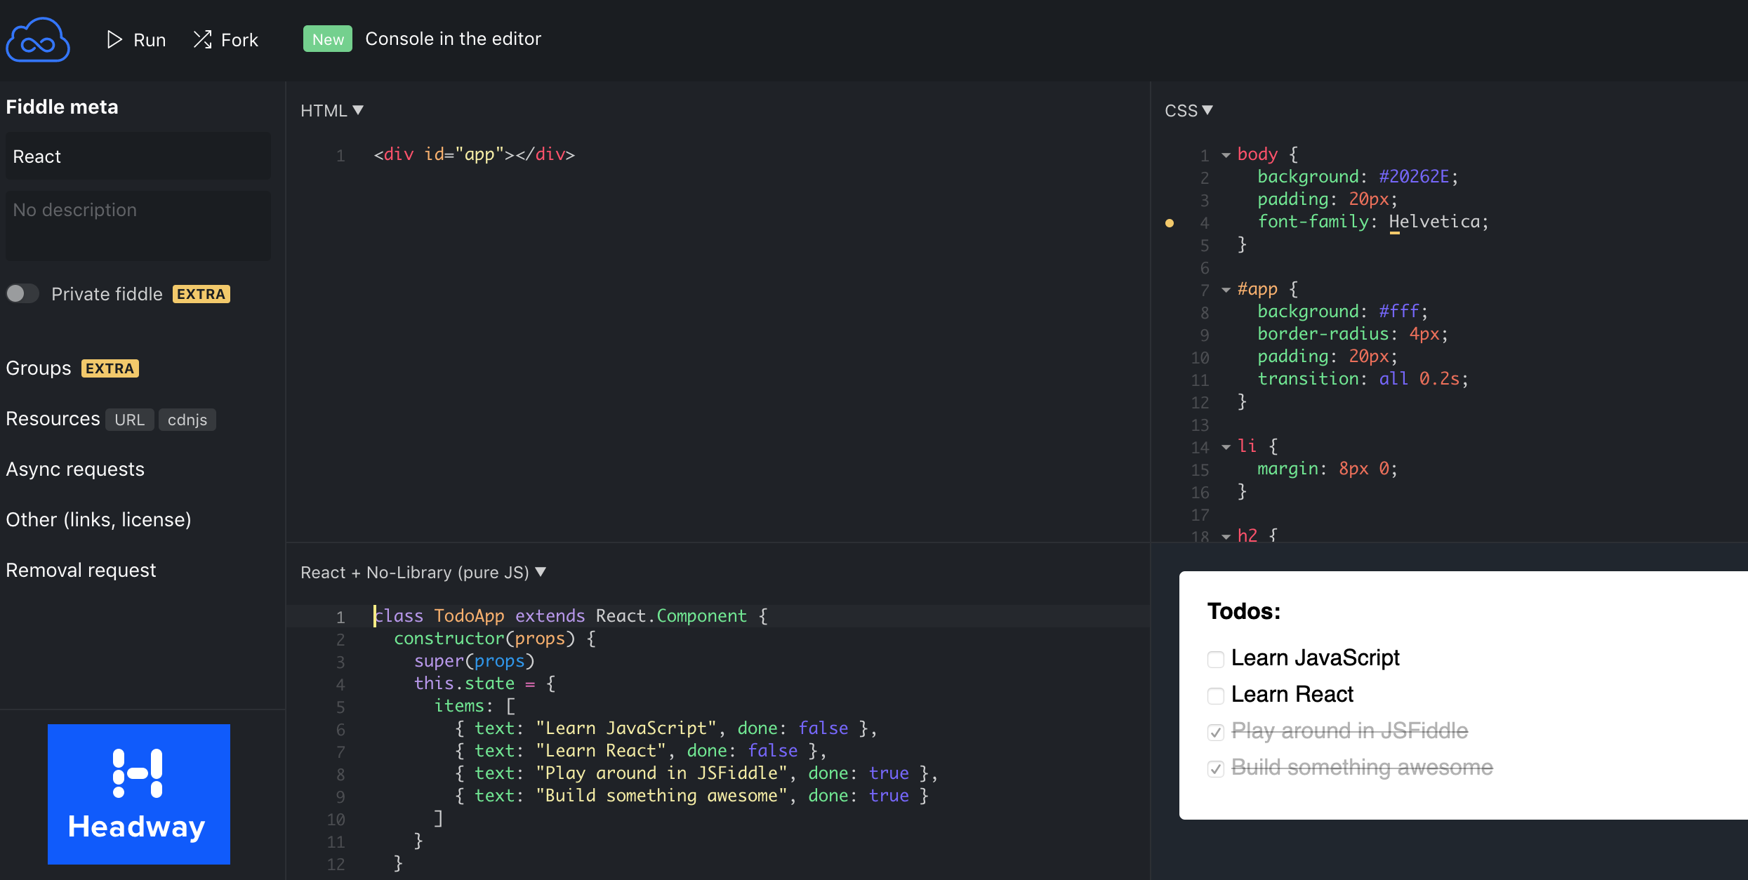Open Other (links, license) section
The height and width of the screenshot is (880, 1748).
click(x=98, y=519)
